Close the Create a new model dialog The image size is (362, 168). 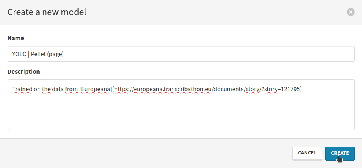click(x=350, y=12)
